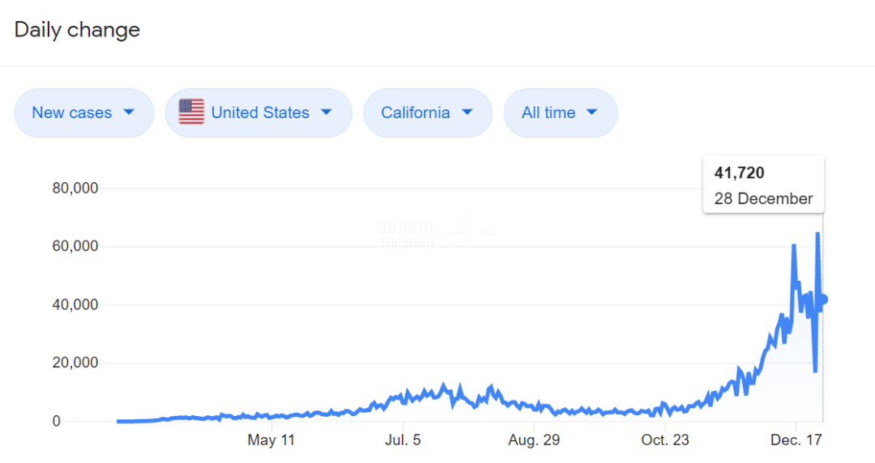Screen dimensions: 875x463
Task: Click the 80,000 y-axis label
Action: 75,189
